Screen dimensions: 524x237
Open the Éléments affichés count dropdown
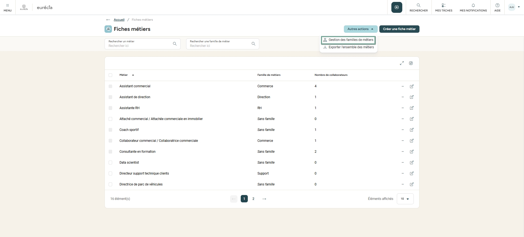405,199
